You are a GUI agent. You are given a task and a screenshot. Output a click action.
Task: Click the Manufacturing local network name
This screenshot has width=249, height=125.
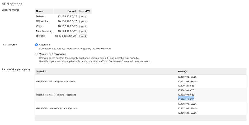click(x=44, y=31)
